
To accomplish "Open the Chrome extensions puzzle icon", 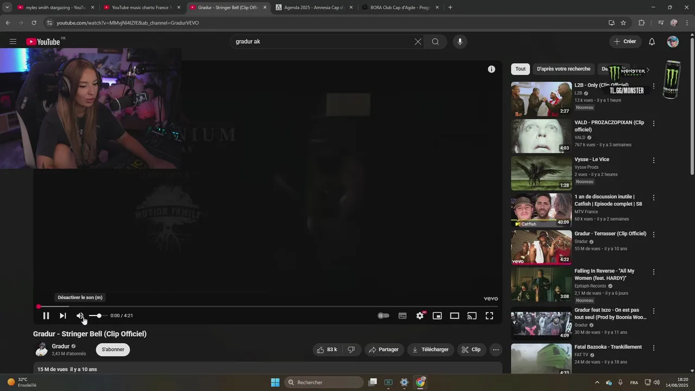I will tap(642, 23).
